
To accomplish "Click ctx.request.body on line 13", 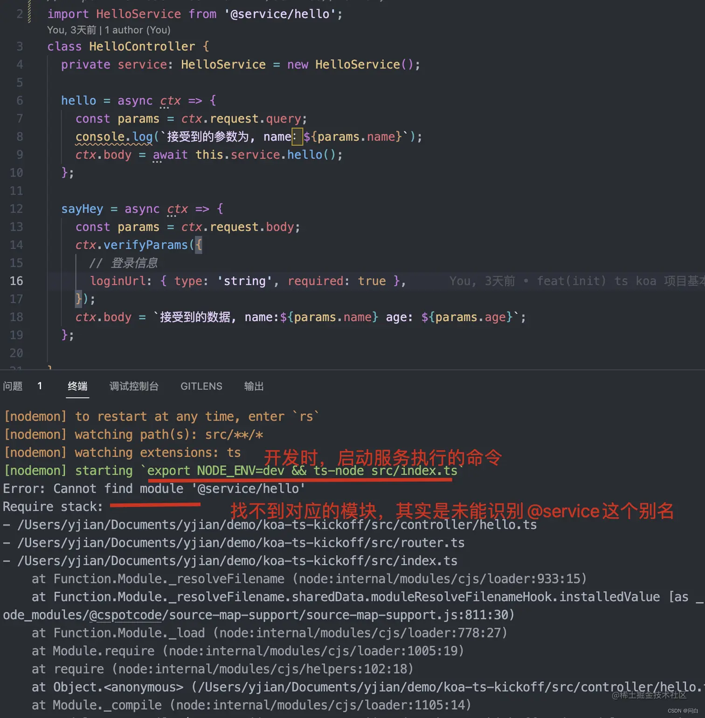I will click(x=238, y=227).
